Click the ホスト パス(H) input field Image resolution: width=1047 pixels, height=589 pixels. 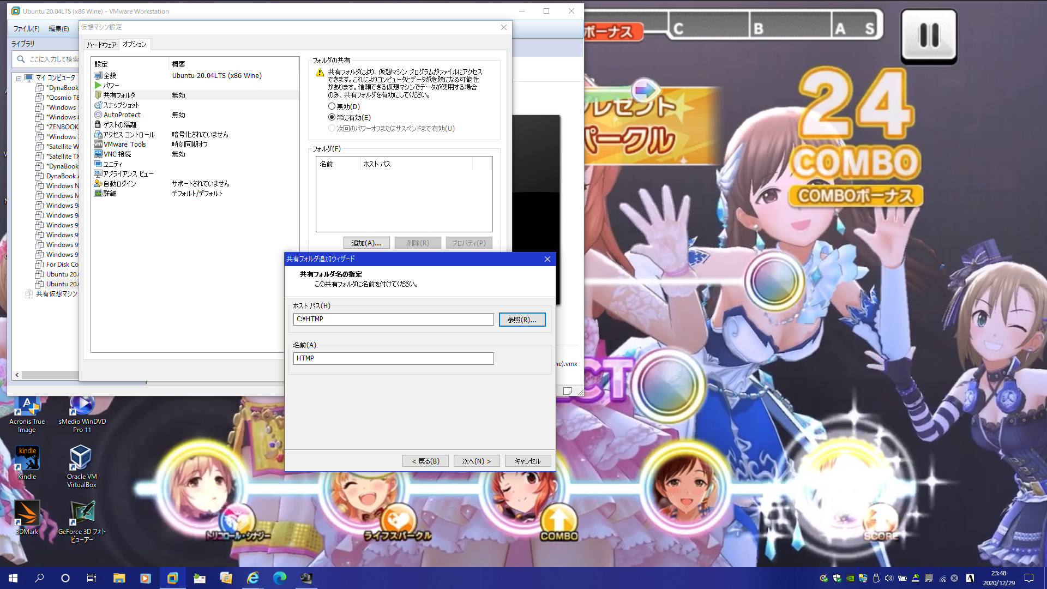tap(393, 319)
